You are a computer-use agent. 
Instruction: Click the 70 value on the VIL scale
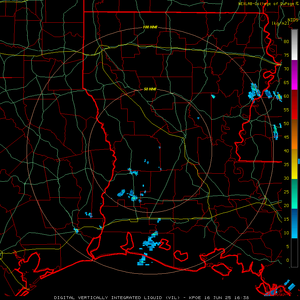tap(286, 69)
